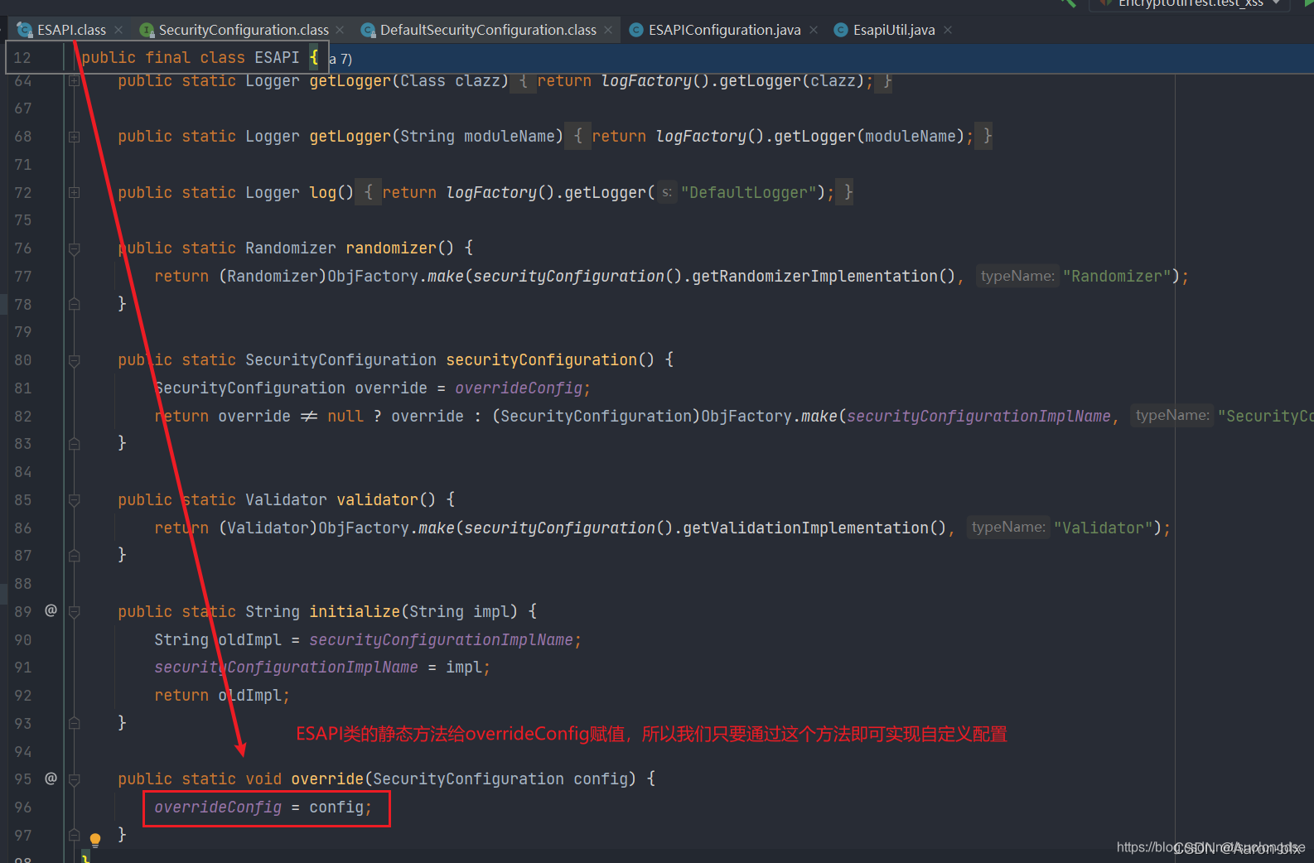Image resolution: width=1314 pixels, height=863 pixels.
Task: Open the yellow lightbulb quick-fix on line 97
Action: coord(95,840)
